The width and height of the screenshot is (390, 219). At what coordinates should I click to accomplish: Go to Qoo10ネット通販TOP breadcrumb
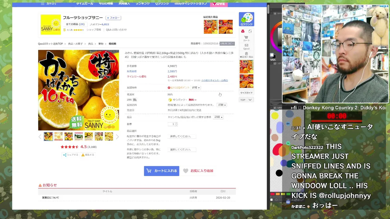[x=50, y=44]
